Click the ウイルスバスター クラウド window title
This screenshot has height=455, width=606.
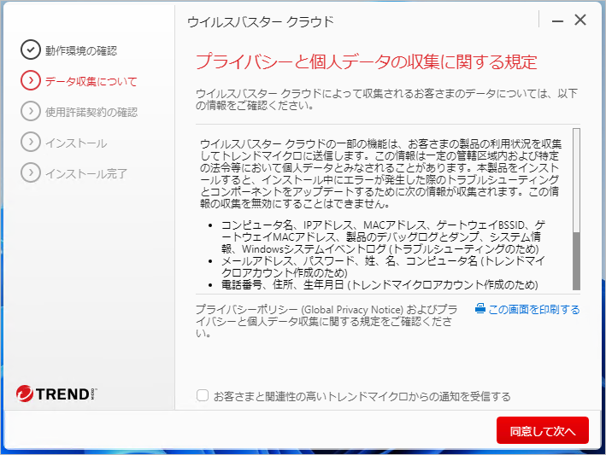[261, 21]
